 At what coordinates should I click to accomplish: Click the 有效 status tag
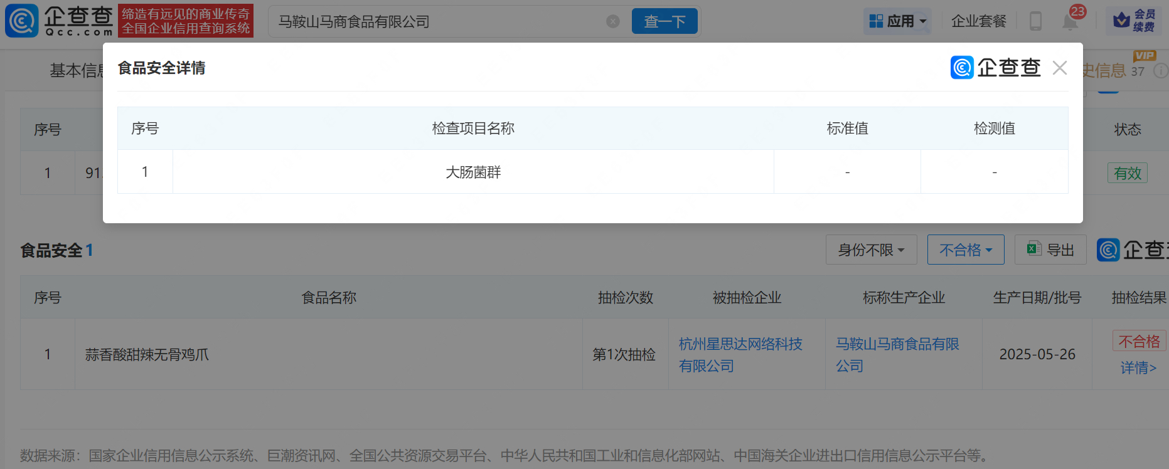point(1128,173)
